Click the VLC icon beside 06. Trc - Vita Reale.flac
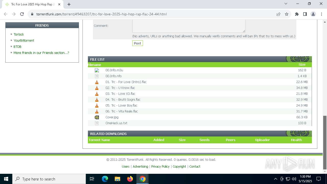Viewport: 327px width, 184px height. (x=97, y=111)
